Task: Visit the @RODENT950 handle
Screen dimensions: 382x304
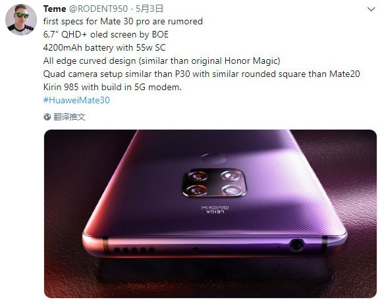Action: click(98, 9)
